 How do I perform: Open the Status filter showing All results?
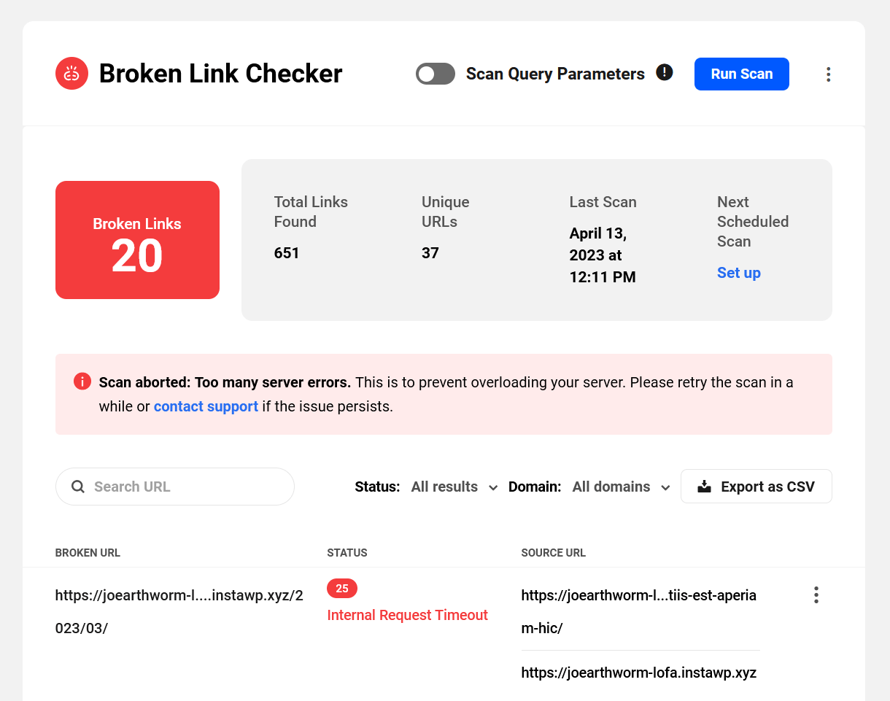coord(446,487)
